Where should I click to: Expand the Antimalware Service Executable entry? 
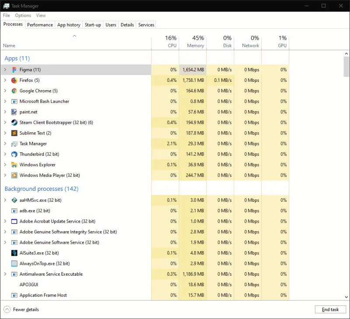tap(5, 274)
